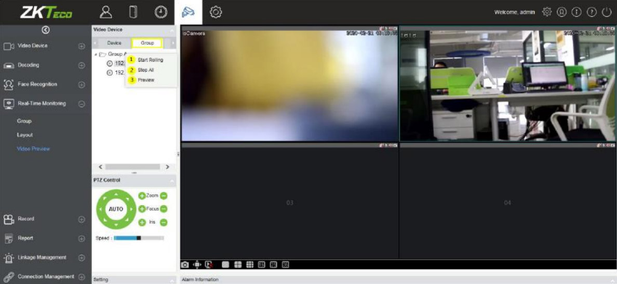Expand the Video Device sidebar section
The image size is (617, 284).
tap(82, 46)
